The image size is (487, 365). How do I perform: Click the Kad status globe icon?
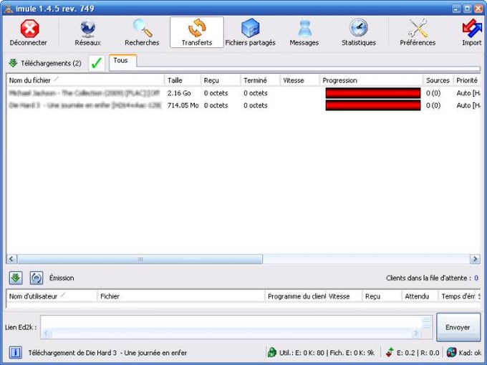click(x=451, y=353)
